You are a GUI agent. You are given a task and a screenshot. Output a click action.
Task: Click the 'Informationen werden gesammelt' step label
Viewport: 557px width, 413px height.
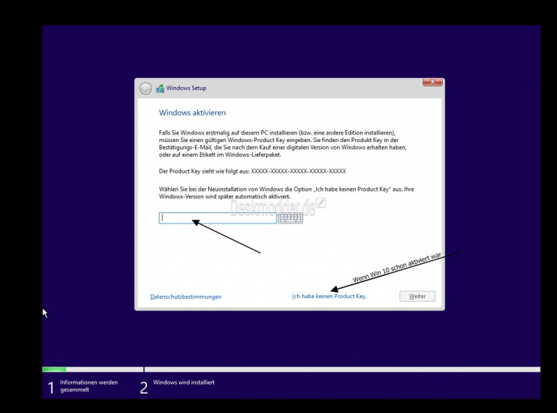pos(89,386)
